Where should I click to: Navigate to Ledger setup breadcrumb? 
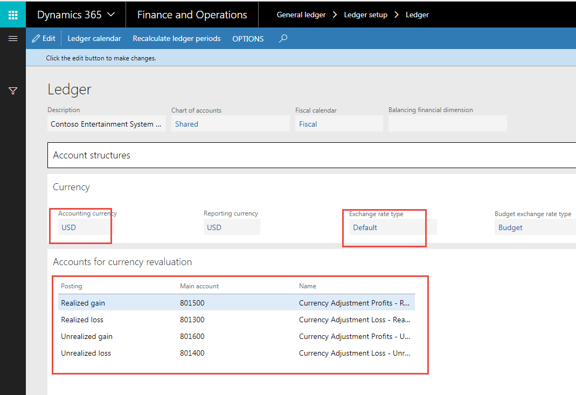[365, 15]
